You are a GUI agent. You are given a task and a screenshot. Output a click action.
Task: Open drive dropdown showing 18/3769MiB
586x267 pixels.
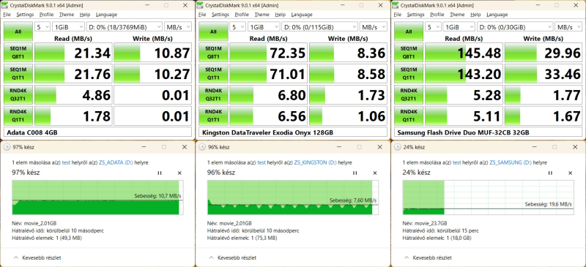125,27
